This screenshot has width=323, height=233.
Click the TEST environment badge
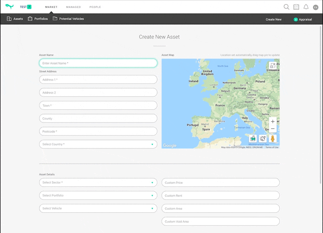pos(25,7)
